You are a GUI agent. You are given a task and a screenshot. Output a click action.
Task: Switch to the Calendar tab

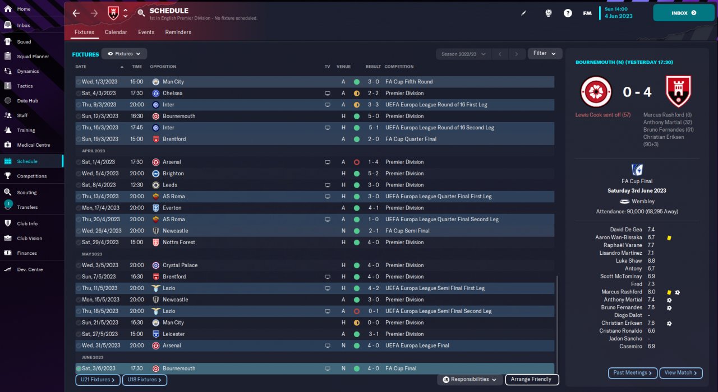coord(116,32)
